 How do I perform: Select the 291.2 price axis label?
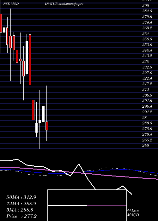click(147, 112)
